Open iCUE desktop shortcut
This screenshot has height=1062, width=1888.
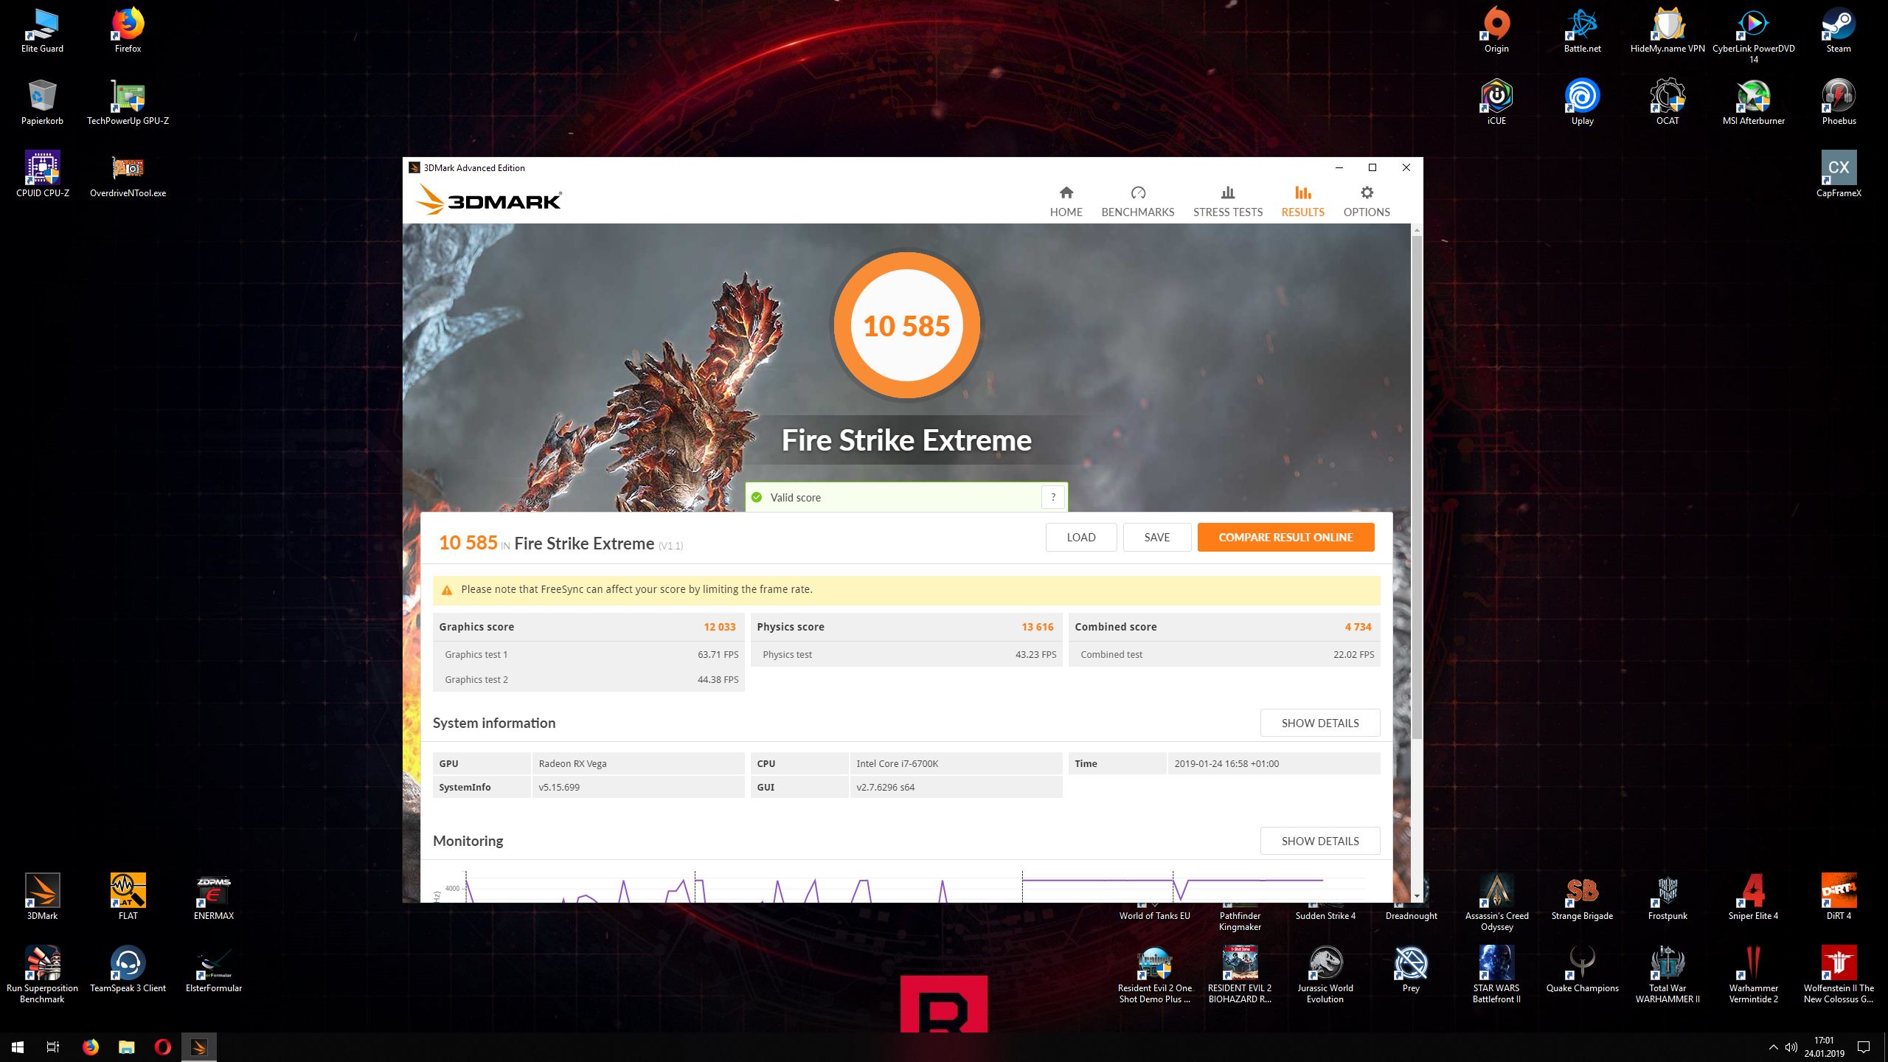[x=1496, y=103]
